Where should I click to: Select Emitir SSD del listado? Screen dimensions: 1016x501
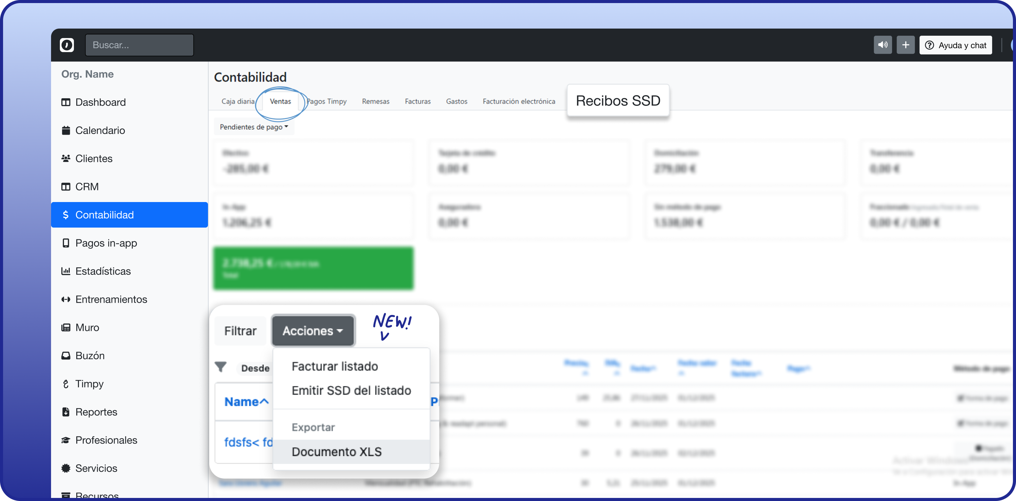[x=351, y=390]
